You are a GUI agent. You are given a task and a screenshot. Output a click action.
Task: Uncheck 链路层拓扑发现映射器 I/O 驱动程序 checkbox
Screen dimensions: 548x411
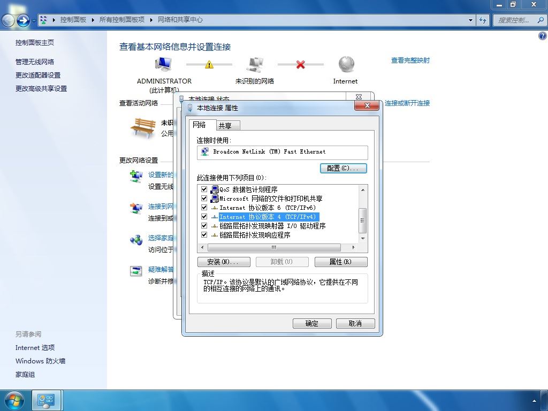click(x=204, y=226)
